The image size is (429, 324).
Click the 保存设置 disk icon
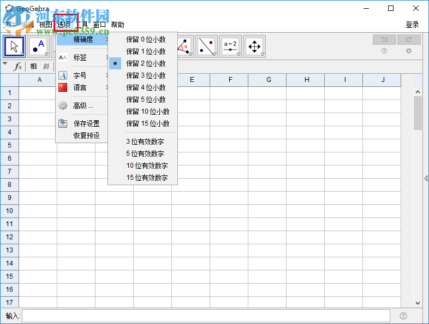pos(63,123)
